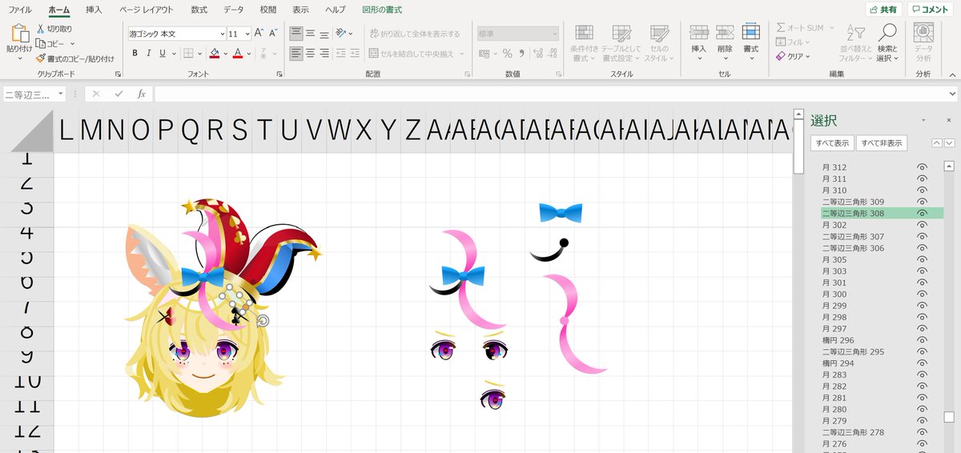Open the 図形の書式 tab

[383, 10]
